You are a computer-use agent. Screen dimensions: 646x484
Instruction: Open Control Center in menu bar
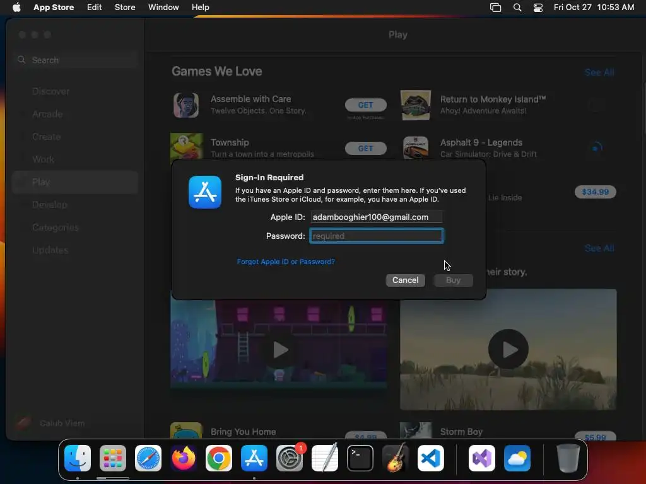coord(537,8)
